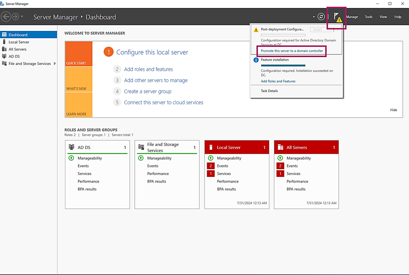Open Local Server from the sidebar

click(x=19, y=42)
